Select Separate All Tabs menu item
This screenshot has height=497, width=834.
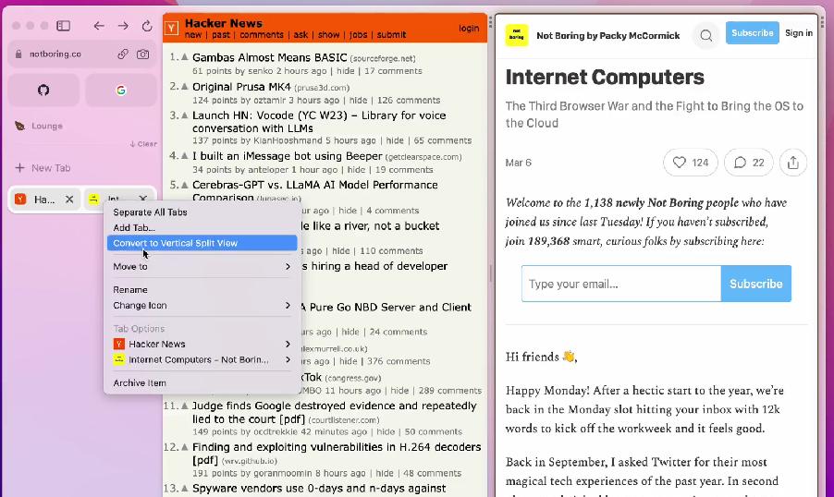coord(150,212)
